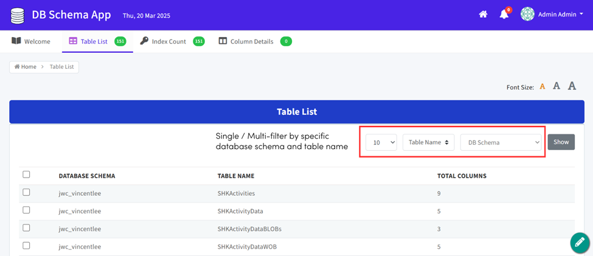
Task: Click the Show button
Action: click(x=561, y=142)
